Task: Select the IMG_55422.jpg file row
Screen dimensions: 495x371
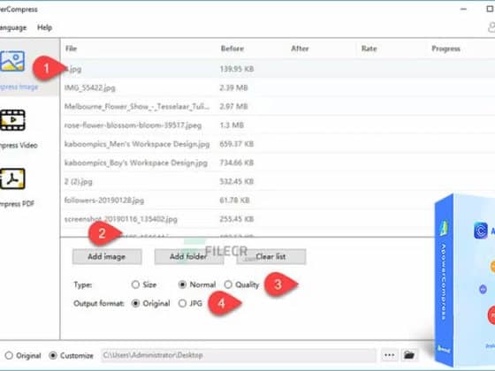Action: 278,87
